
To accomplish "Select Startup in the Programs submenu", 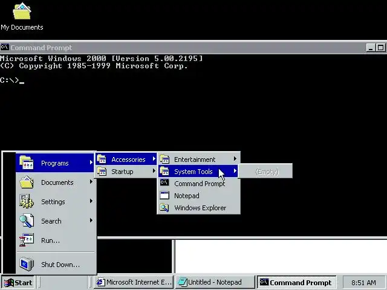I will (x=126, y=172).
